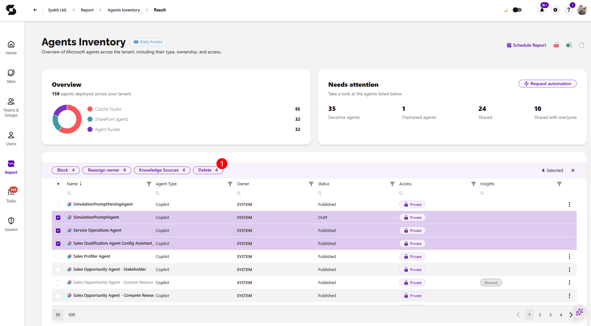Export report to Excel
The image size is (591, 326).
tap(569, 45)
